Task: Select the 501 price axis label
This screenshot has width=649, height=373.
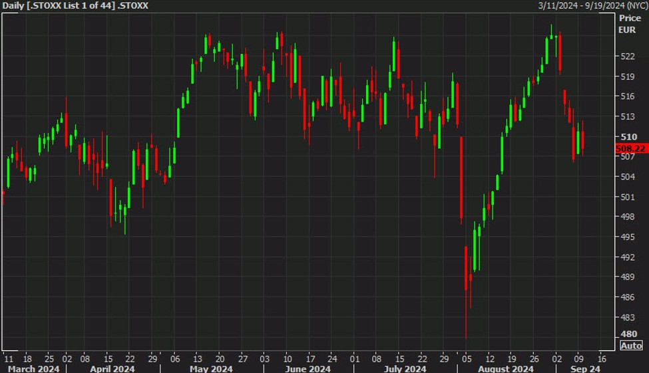Action: click(x=628, y=197)
